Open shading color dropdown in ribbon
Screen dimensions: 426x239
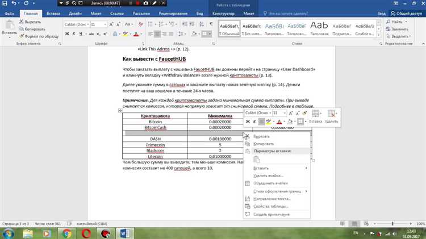198,34
